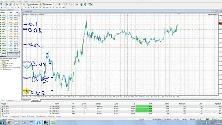Toggle the Data Window toolbar icon
The height and width of the screenshot is (125, 222).
[x=14, y=5]
